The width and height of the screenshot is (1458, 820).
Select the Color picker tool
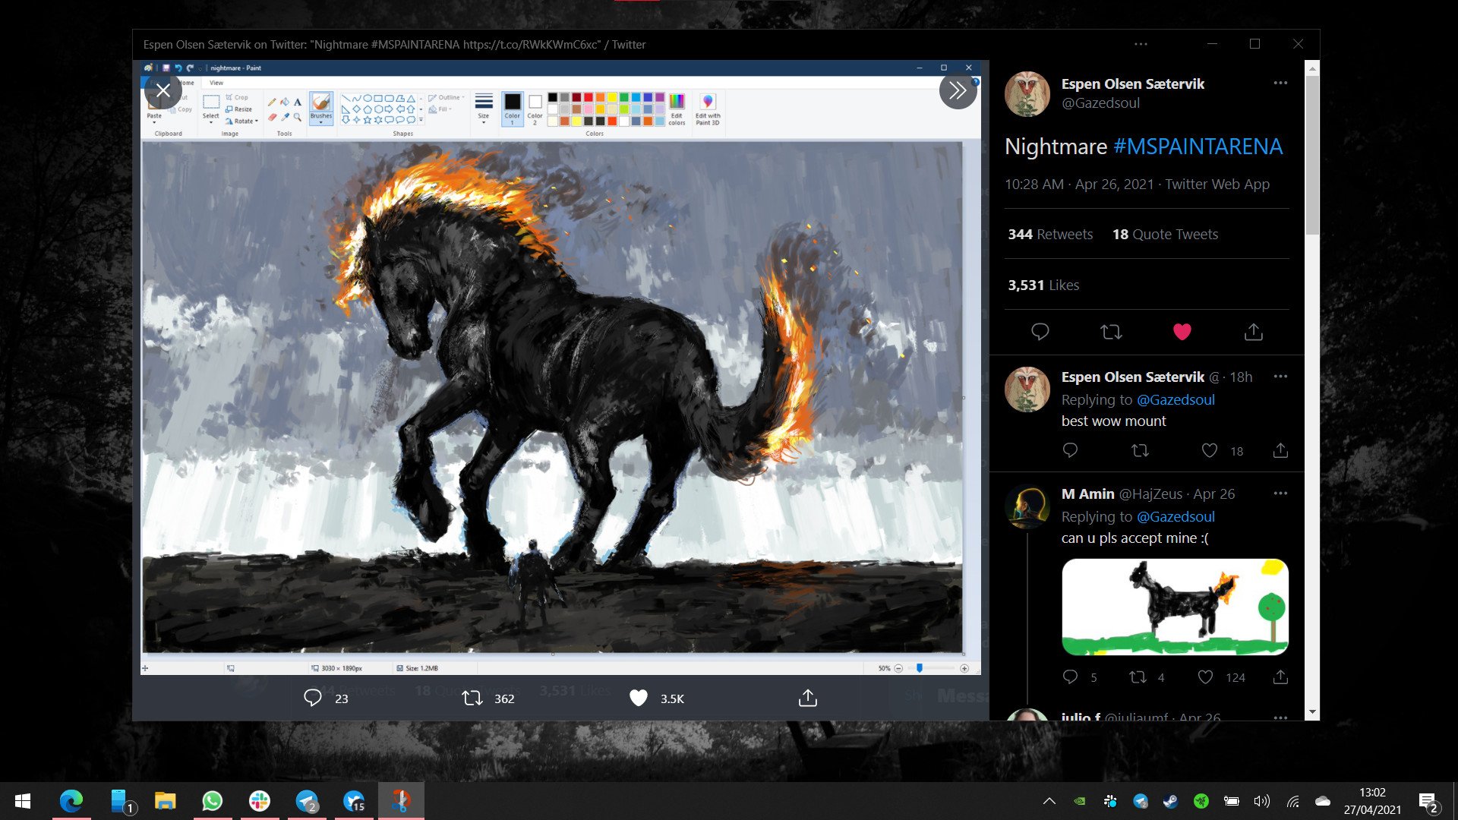click(x=285, y=116)
